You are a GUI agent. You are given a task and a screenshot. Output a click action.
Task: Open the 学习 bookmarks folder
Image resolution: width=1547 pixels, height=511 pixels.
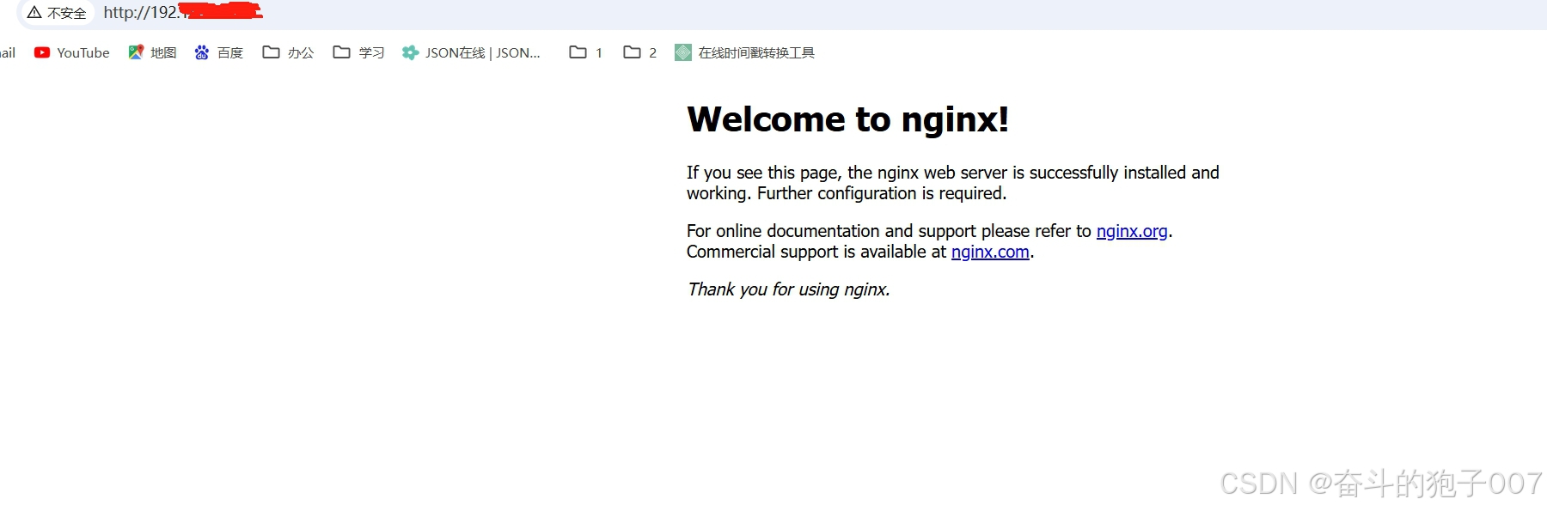point(359,52)
